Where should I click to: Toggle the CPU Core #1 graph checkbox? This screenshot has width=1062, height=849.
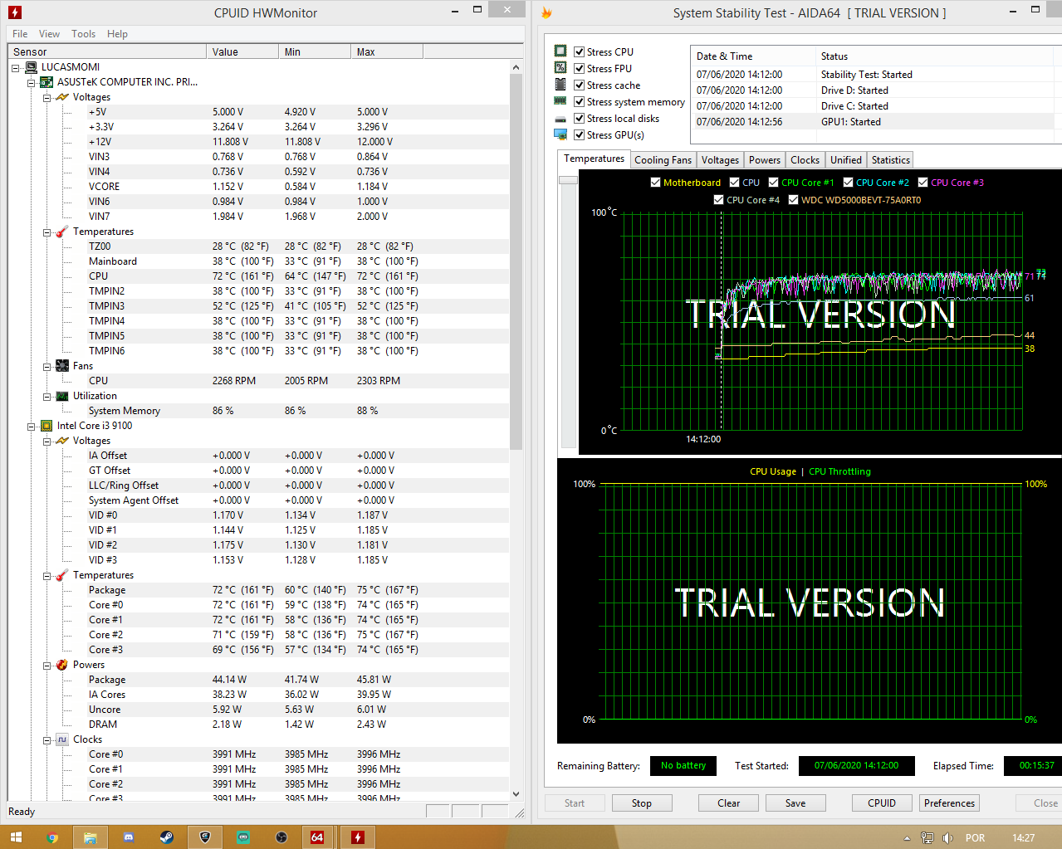pyautogui.click(x=773, y=183)
